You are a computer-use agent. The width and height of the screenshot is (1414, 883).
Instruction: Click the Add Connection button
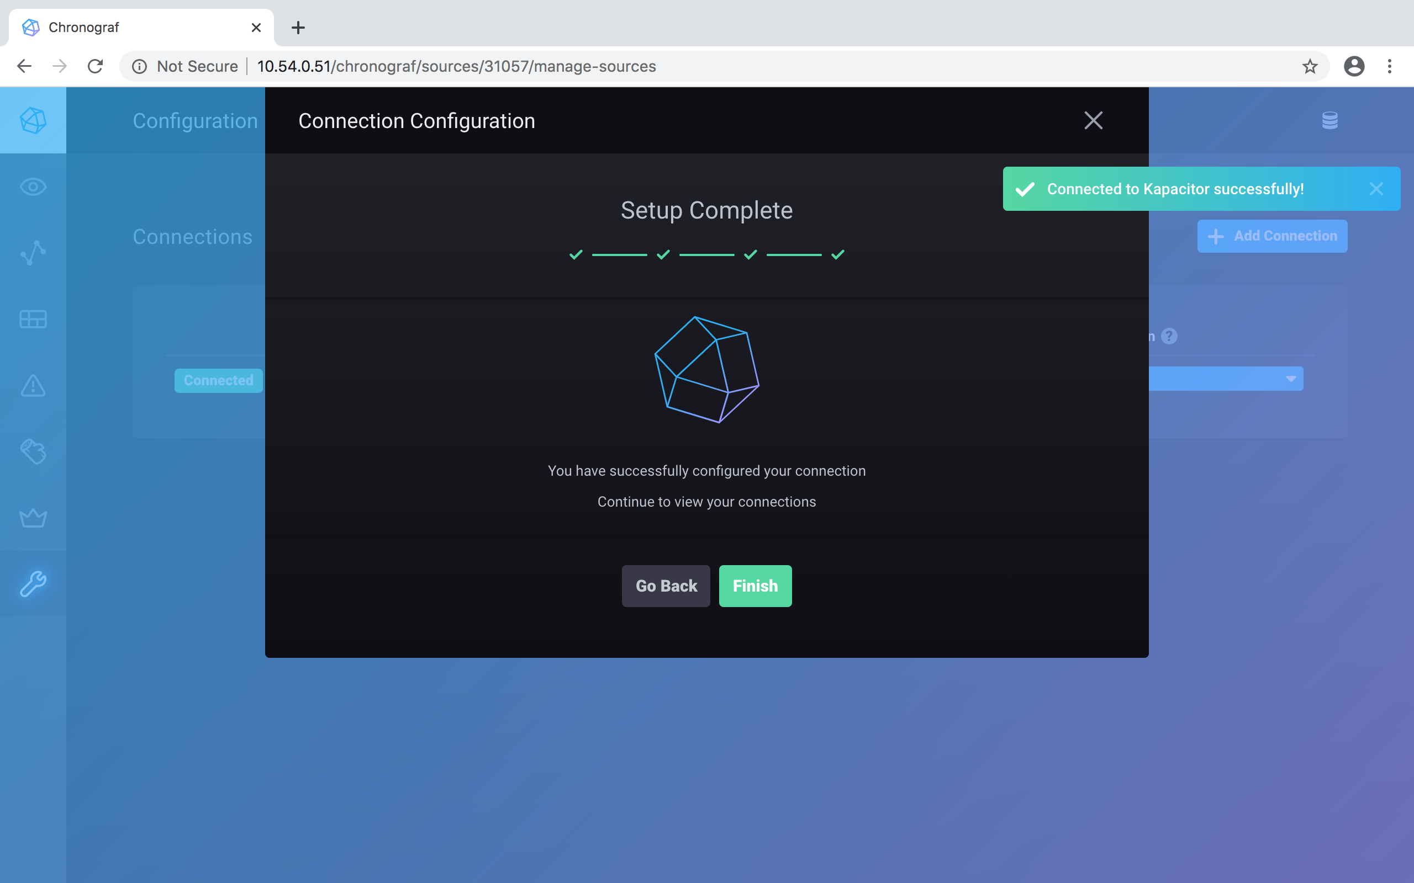1272,236
